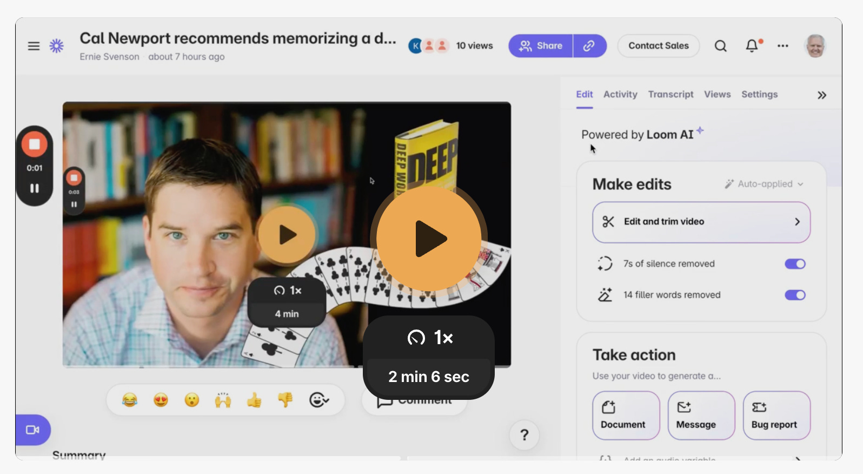Switch to the Settings tab
This screenshot has height=474, width=863.
pyautogui.click(x=759, y=94)
